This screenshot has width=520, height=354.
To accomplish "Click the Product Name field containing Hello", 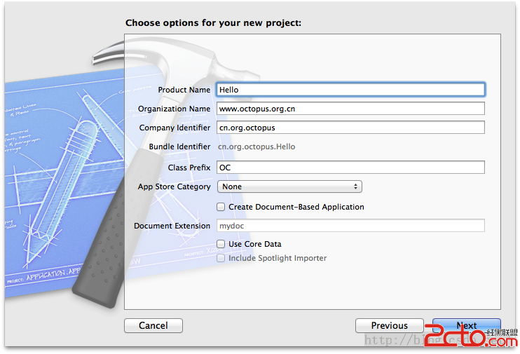I will [x=350, y=90].
